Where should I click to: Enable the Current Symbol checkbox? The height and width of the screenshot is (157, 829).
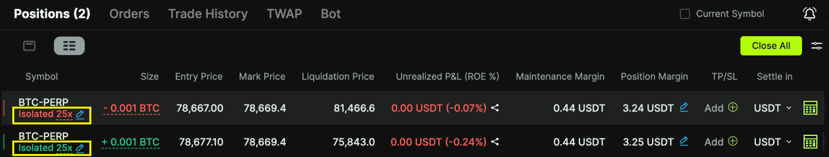pyautogui.click(x=685, y=14)
